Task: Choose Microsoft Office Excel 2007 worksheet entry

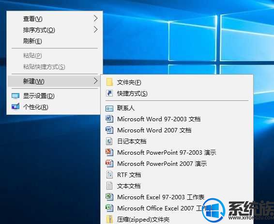Action: 177,208
